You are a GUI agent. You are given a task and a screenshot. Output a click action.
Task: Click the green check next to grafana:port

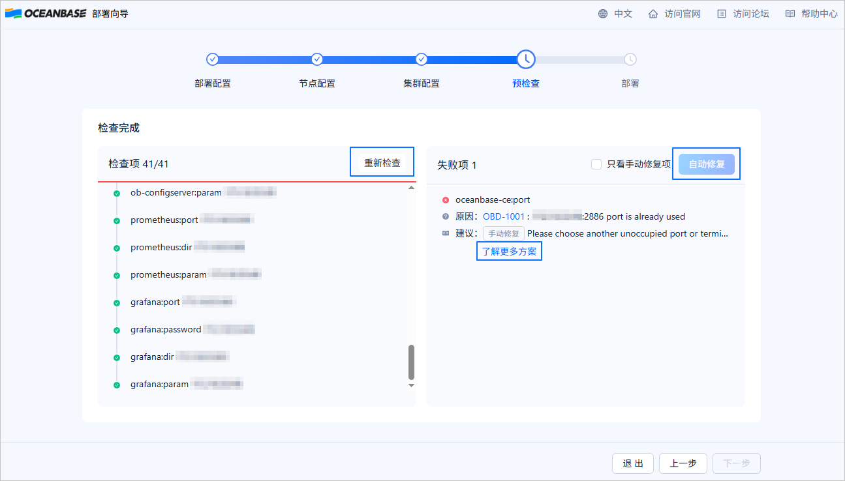pos(117,302)
